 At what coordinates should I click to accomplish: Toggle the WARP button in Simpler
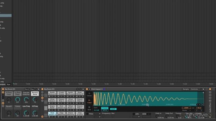(186, 108)
